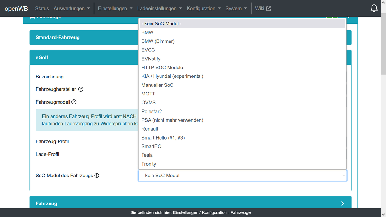386x217 pixels.
Task: Select EVCC SoC module
Action: point(242,50)
